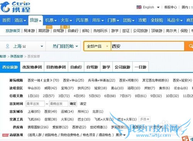Click the 陕西旅游 breadcrumb link

click(x=17, y=56)
